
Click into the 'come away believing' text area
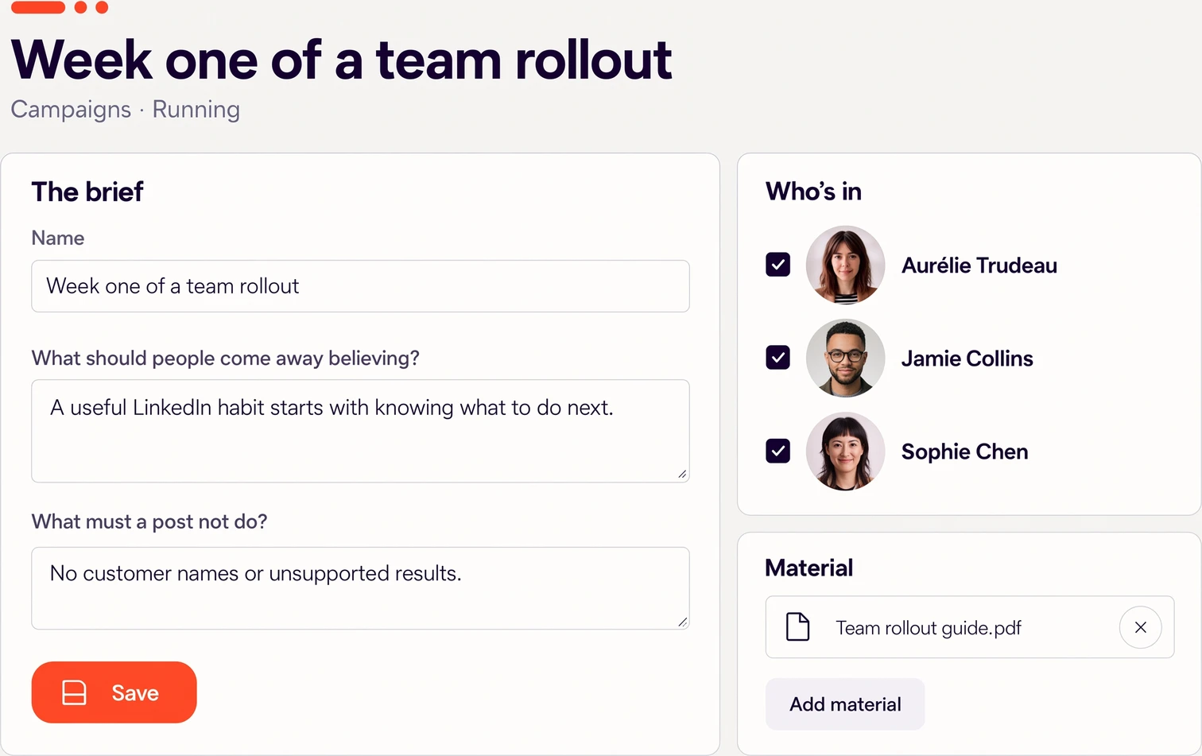click(x=360, y=431)
